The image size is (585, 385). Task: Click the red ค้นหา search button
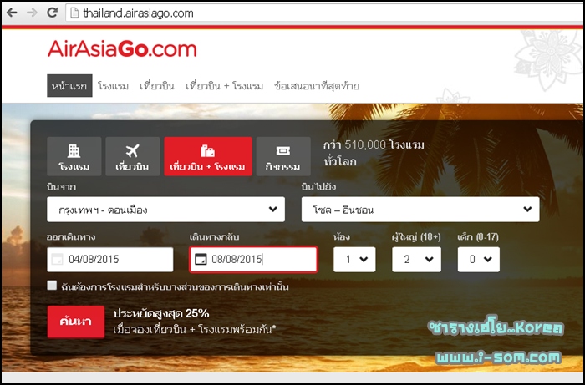76,322
